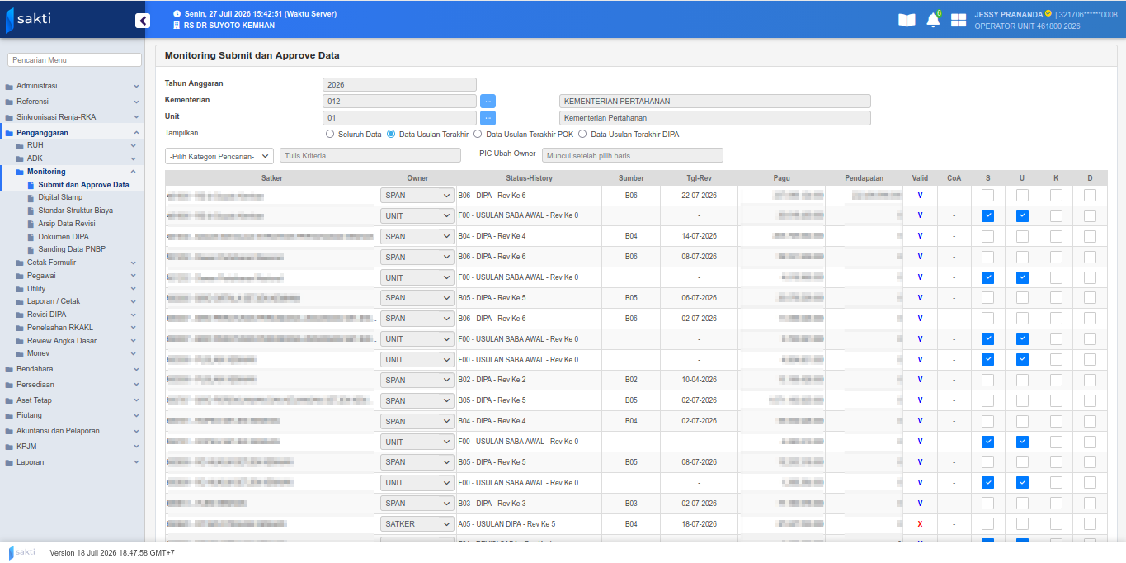Open the Laporan / Cetak submenu
Screen dimensions: 1126x563
[x=53, y=301]
